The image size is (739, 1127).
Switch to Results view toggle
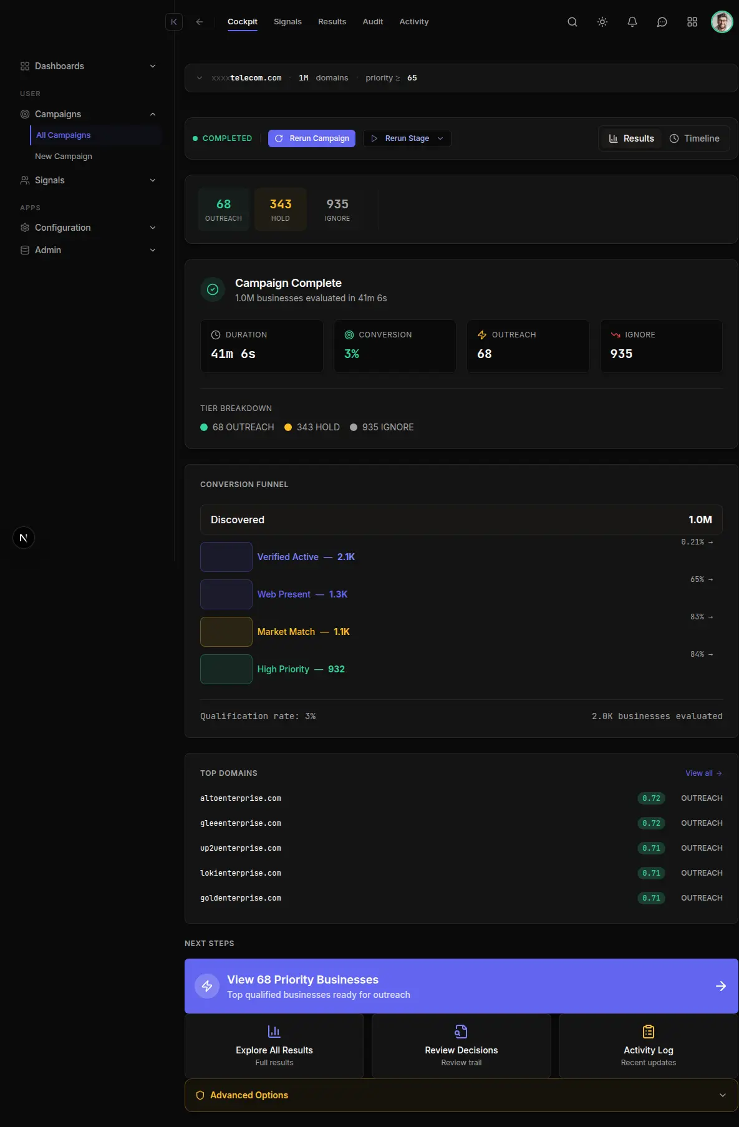632,138
